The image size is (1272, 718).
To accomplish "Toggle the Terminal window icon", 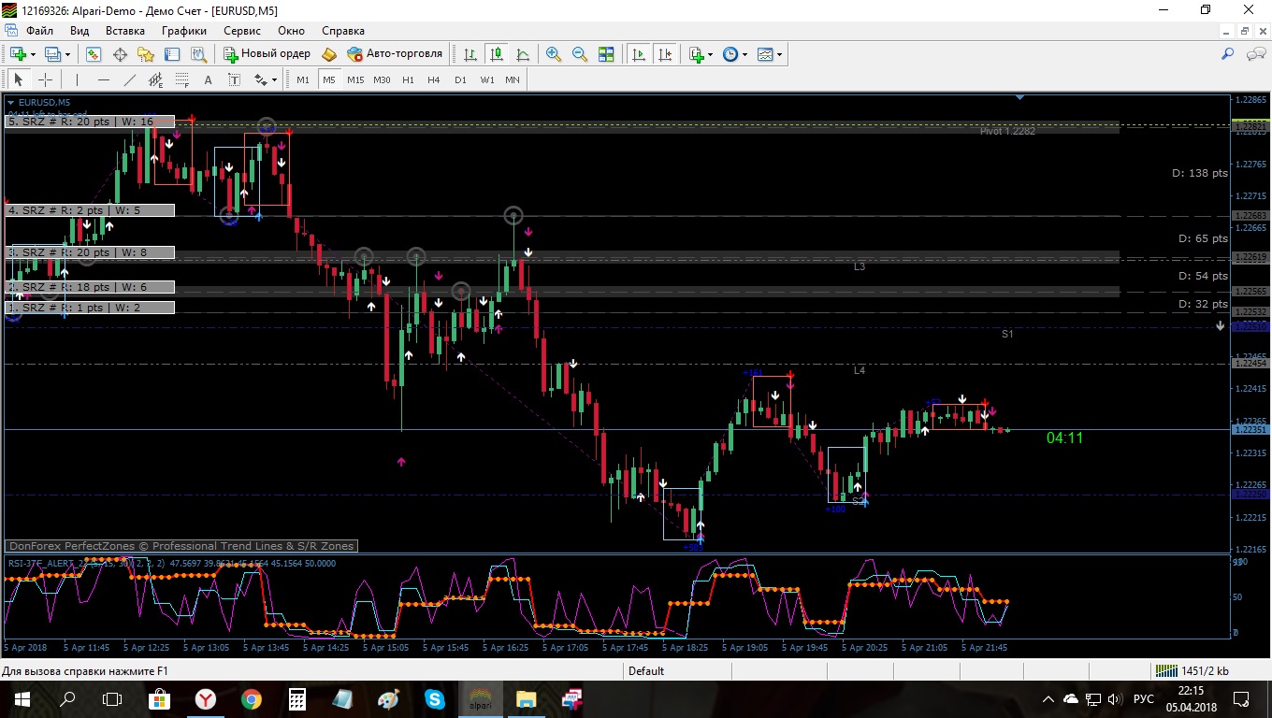I will point(172,54).
